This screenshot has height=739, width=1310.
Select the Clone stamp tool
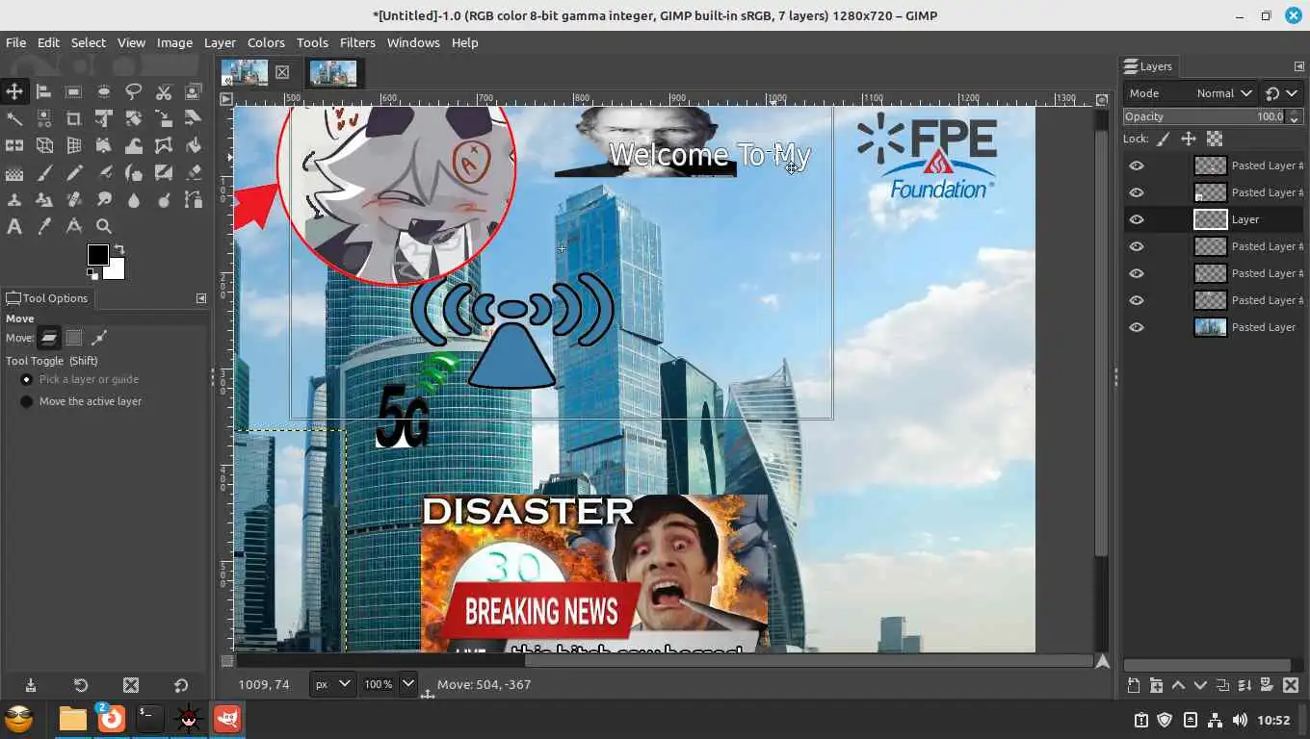14,200
